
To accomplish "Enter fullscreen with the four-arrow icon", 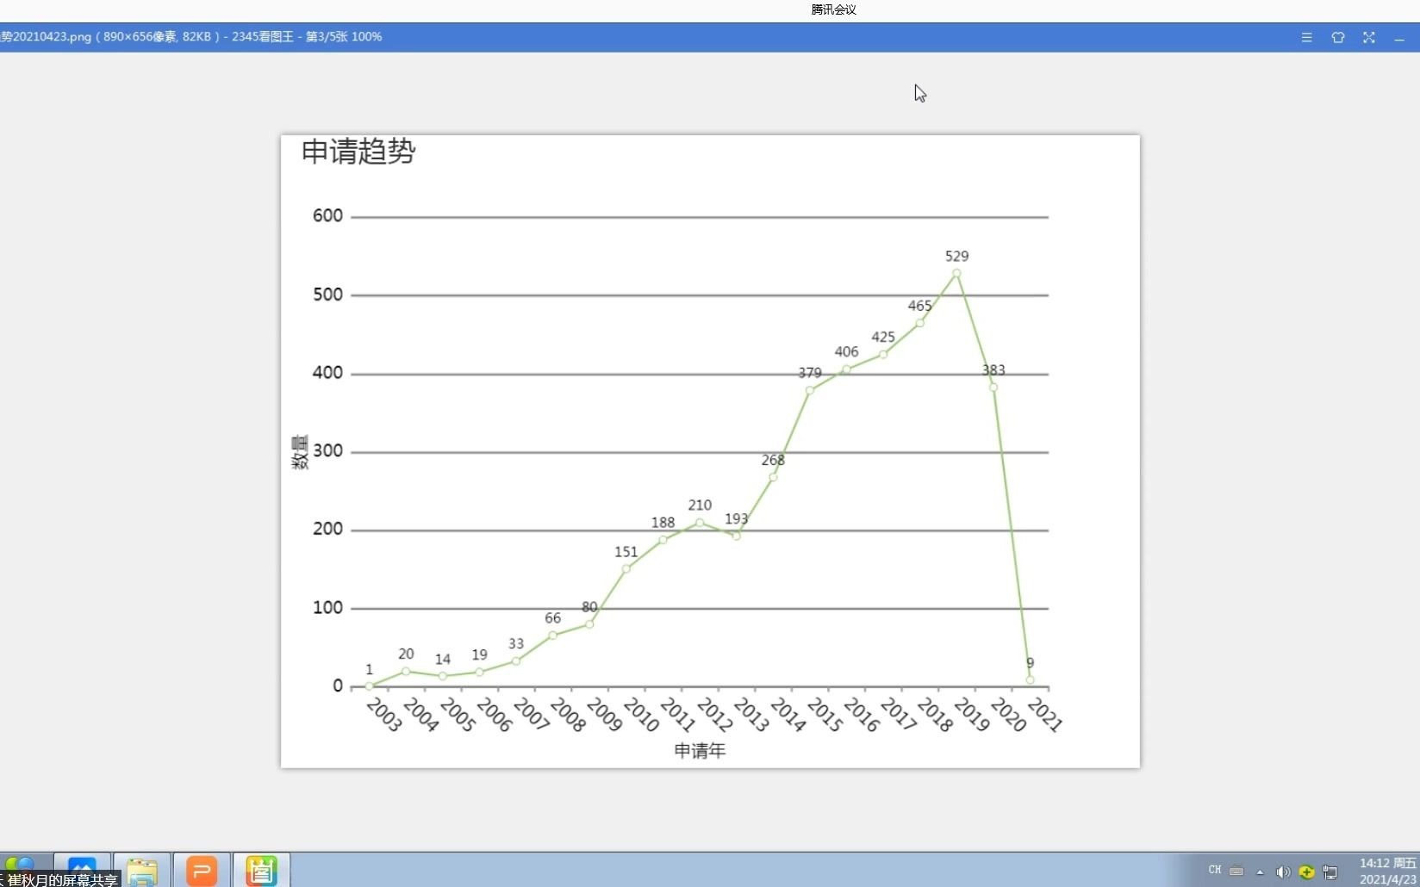I will [x=1368, y=37].
